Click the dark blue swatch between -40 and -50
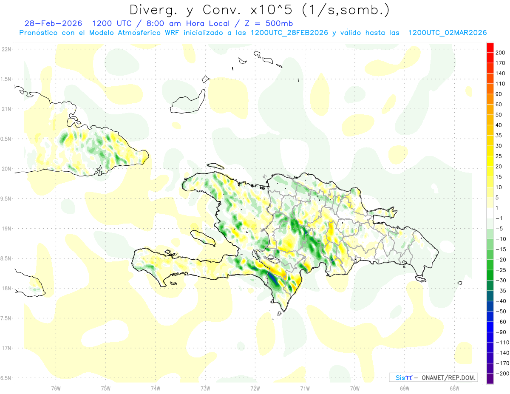Screen dimensions: 510x394 click(490, 306)
